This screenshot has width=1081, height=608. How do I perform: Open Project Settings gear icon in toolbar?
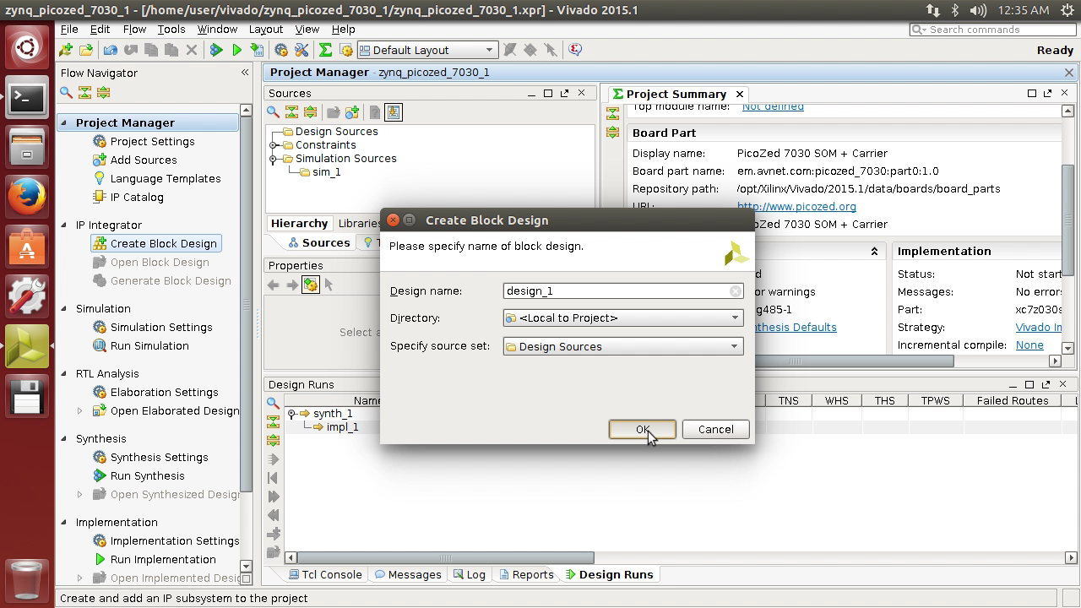281,50
